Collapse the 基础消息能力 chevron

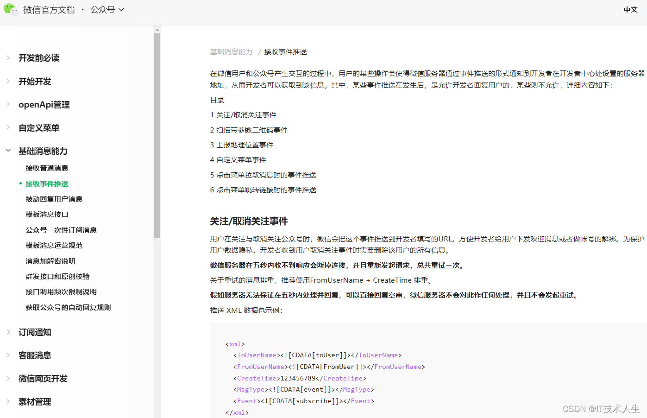8,151
